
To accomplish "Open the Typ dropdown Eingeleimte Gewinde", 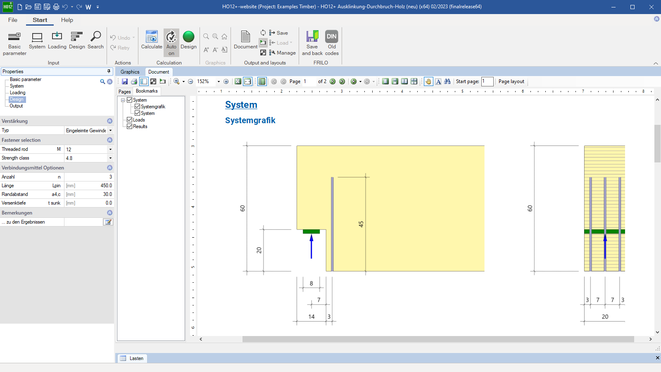I will coord(110,130).
